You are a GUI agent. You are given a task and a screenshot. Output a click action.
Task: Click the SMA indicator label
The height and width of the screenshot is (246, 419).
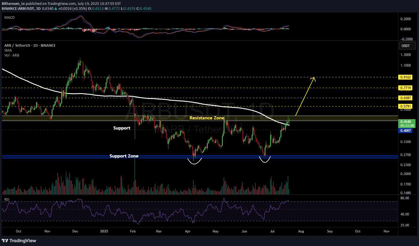[8, 50]
